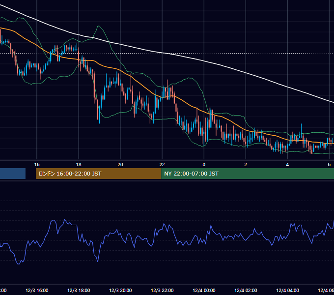Viewport: 334px width, 295px height.
Task: Click the 18 label on the price chart time axis
Action: coord(79,164)
